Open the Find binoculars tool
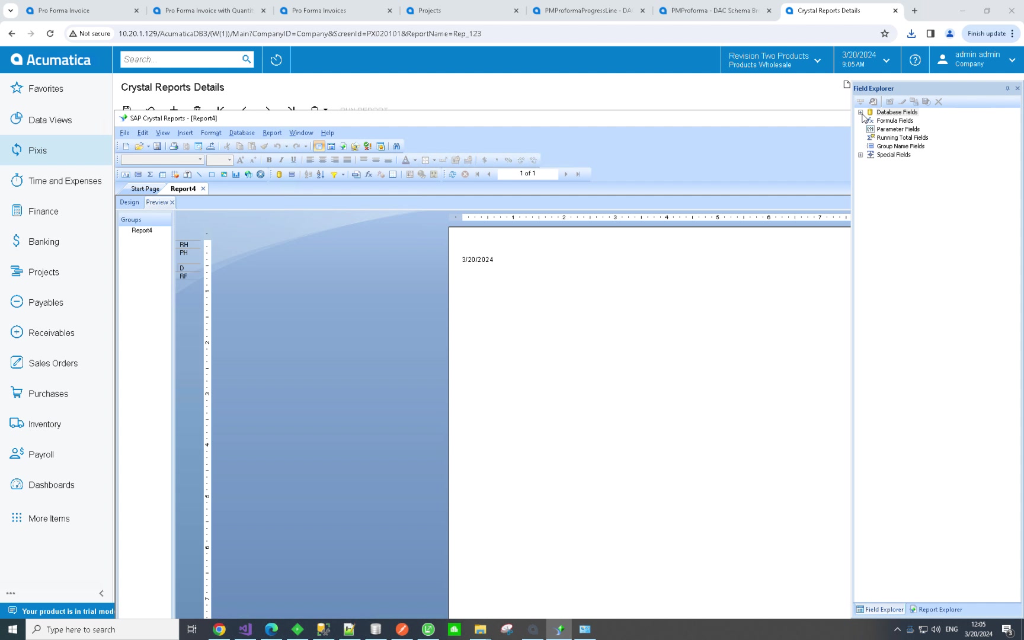The width and height of the screenshot is (1024, 640). [x=396, y=146]
